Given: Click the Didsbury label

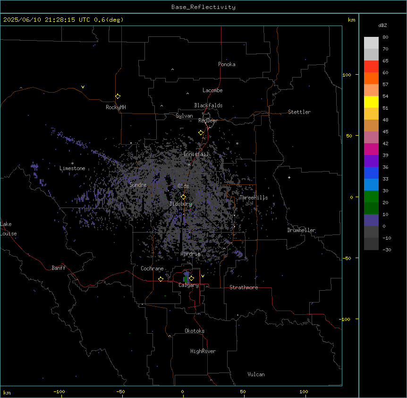Looking at the screenshot, I should click(181, 204).
